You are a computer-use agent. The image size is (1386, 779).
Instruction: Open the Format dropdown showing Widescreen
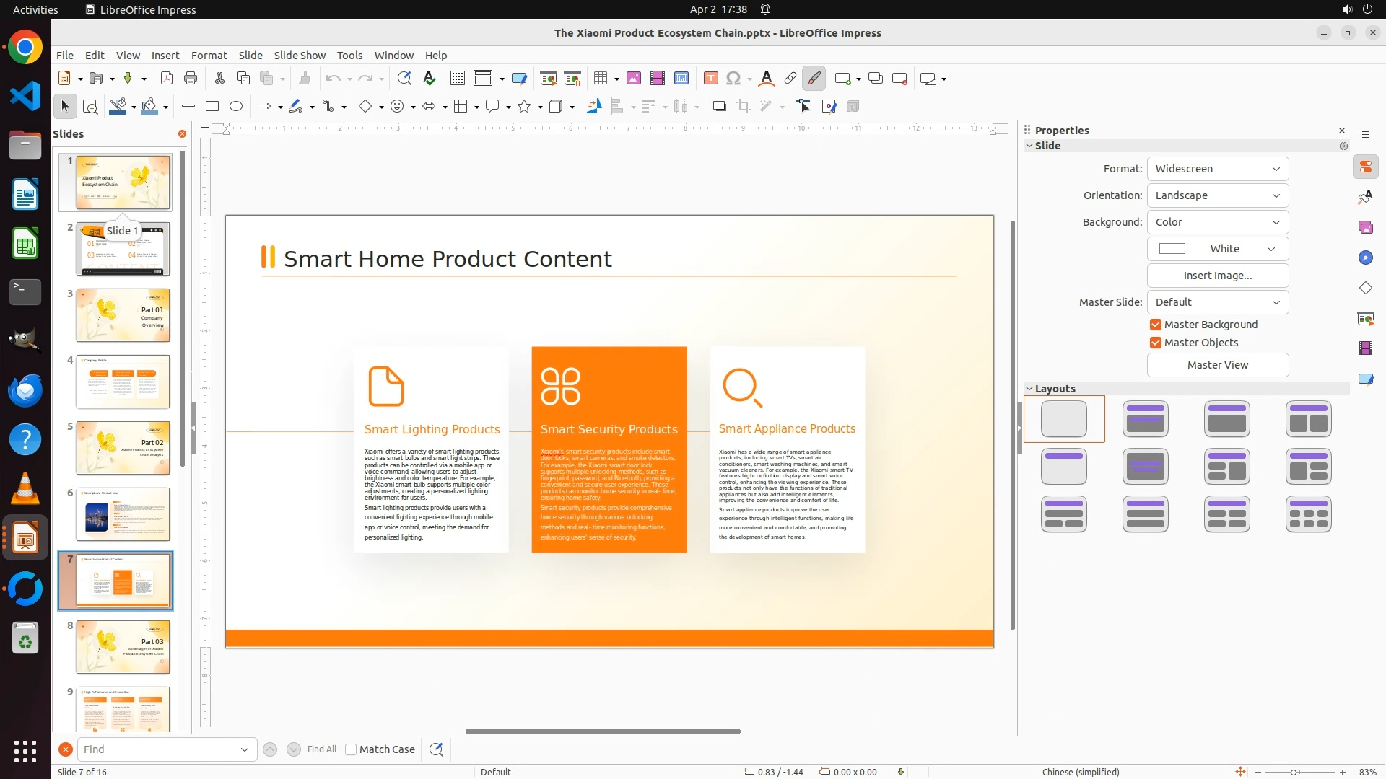coord(1217,169)
